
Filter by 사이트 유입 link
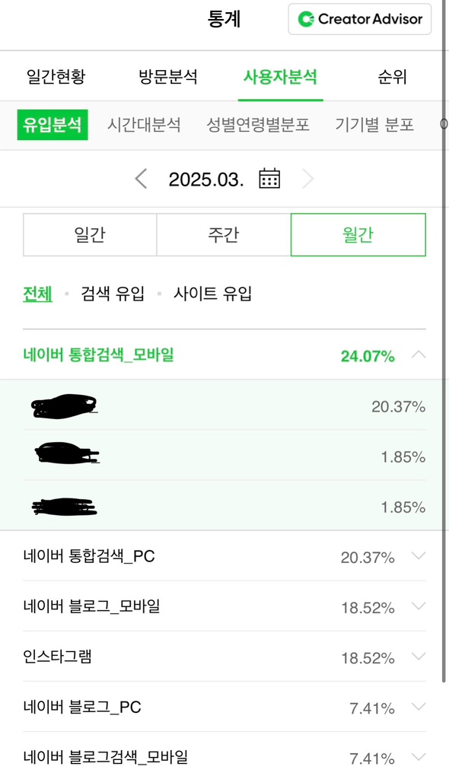(x=212, y=294)
